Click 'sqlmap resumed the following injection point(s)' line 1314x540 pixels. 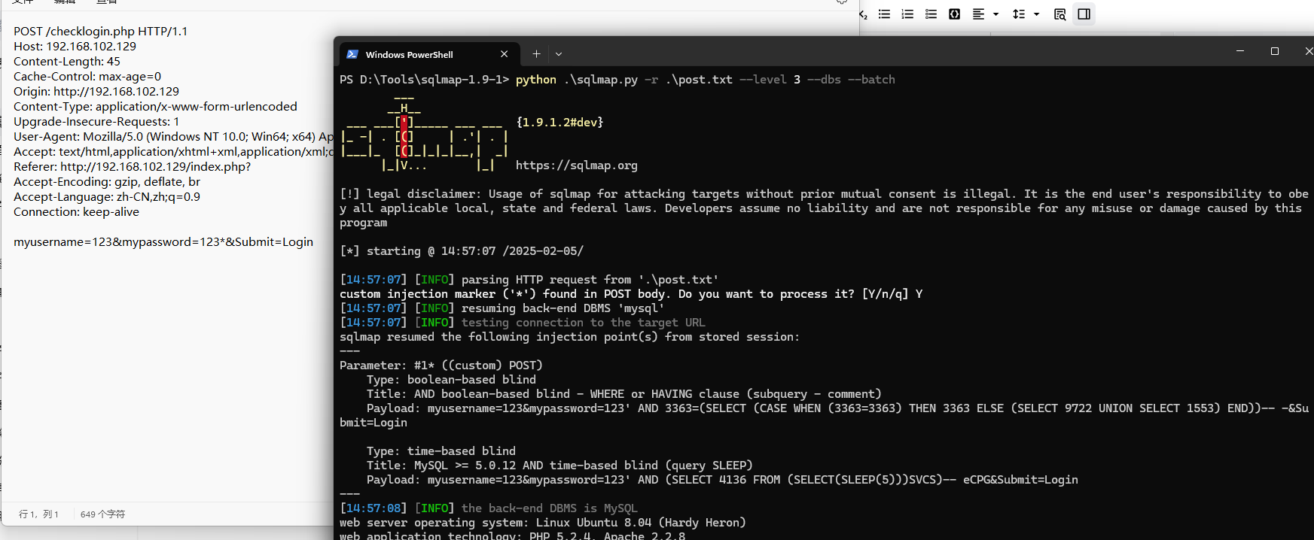569,337
